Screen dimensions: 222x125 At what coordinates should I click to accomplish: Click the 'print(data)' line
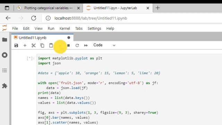click(x=49, y=93)
